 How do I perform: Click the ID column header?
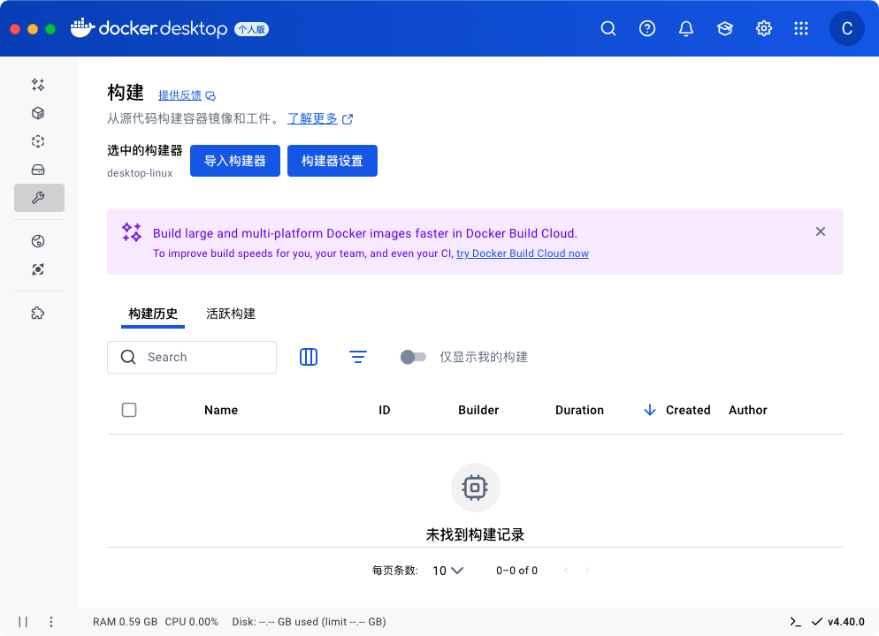pyautogui.click(x=385, y=410)
